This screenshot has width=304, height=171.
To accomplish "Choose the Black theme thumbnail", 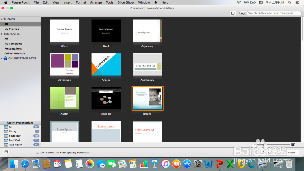I will point(106,31).
